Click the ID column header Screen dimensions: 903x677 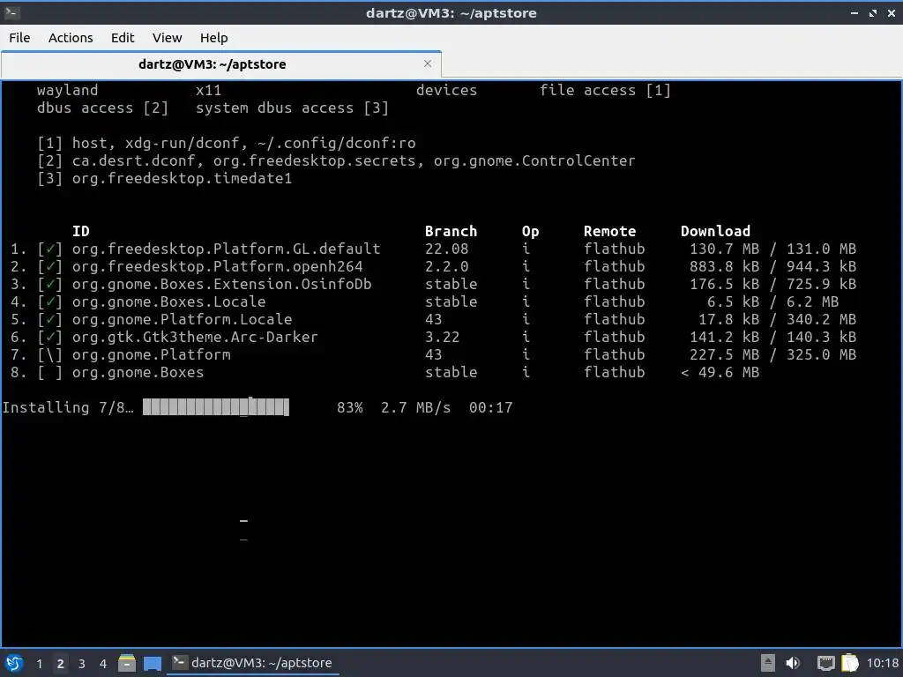coord(81,232)
